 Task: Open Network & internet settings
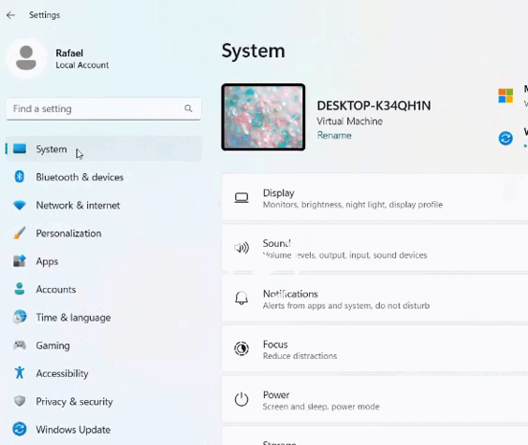pyautogui.click(x=104, y=205)
